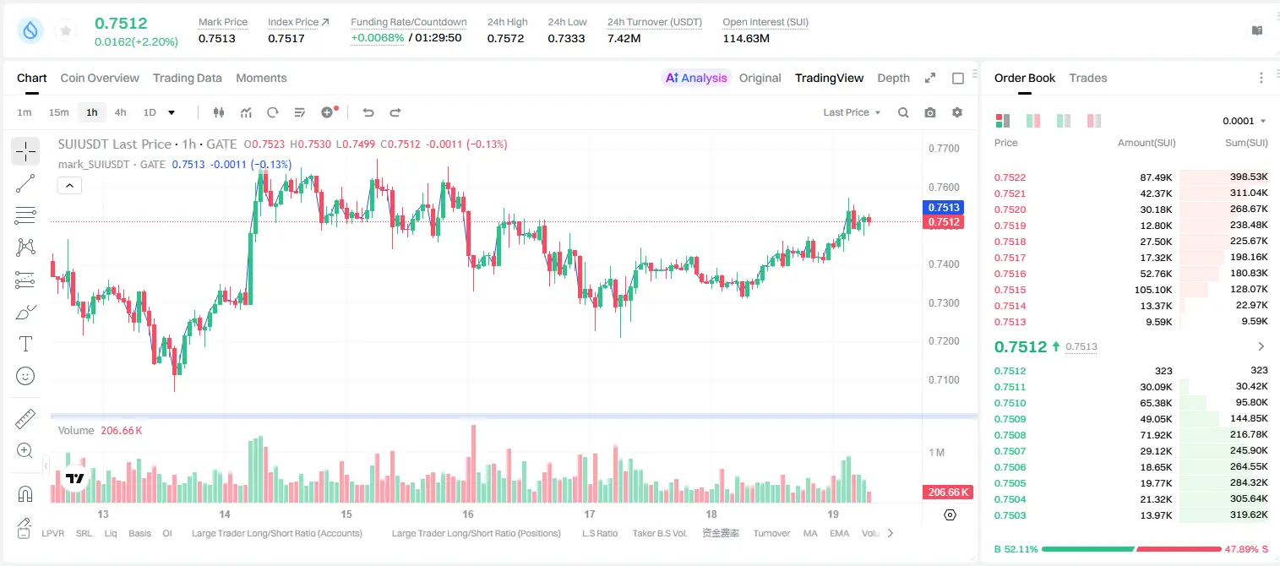Select the ruler measure tool
Image resolution: width=1280 pixels, height=566 pixels.
pyautogui.click(x=25, y=419)
